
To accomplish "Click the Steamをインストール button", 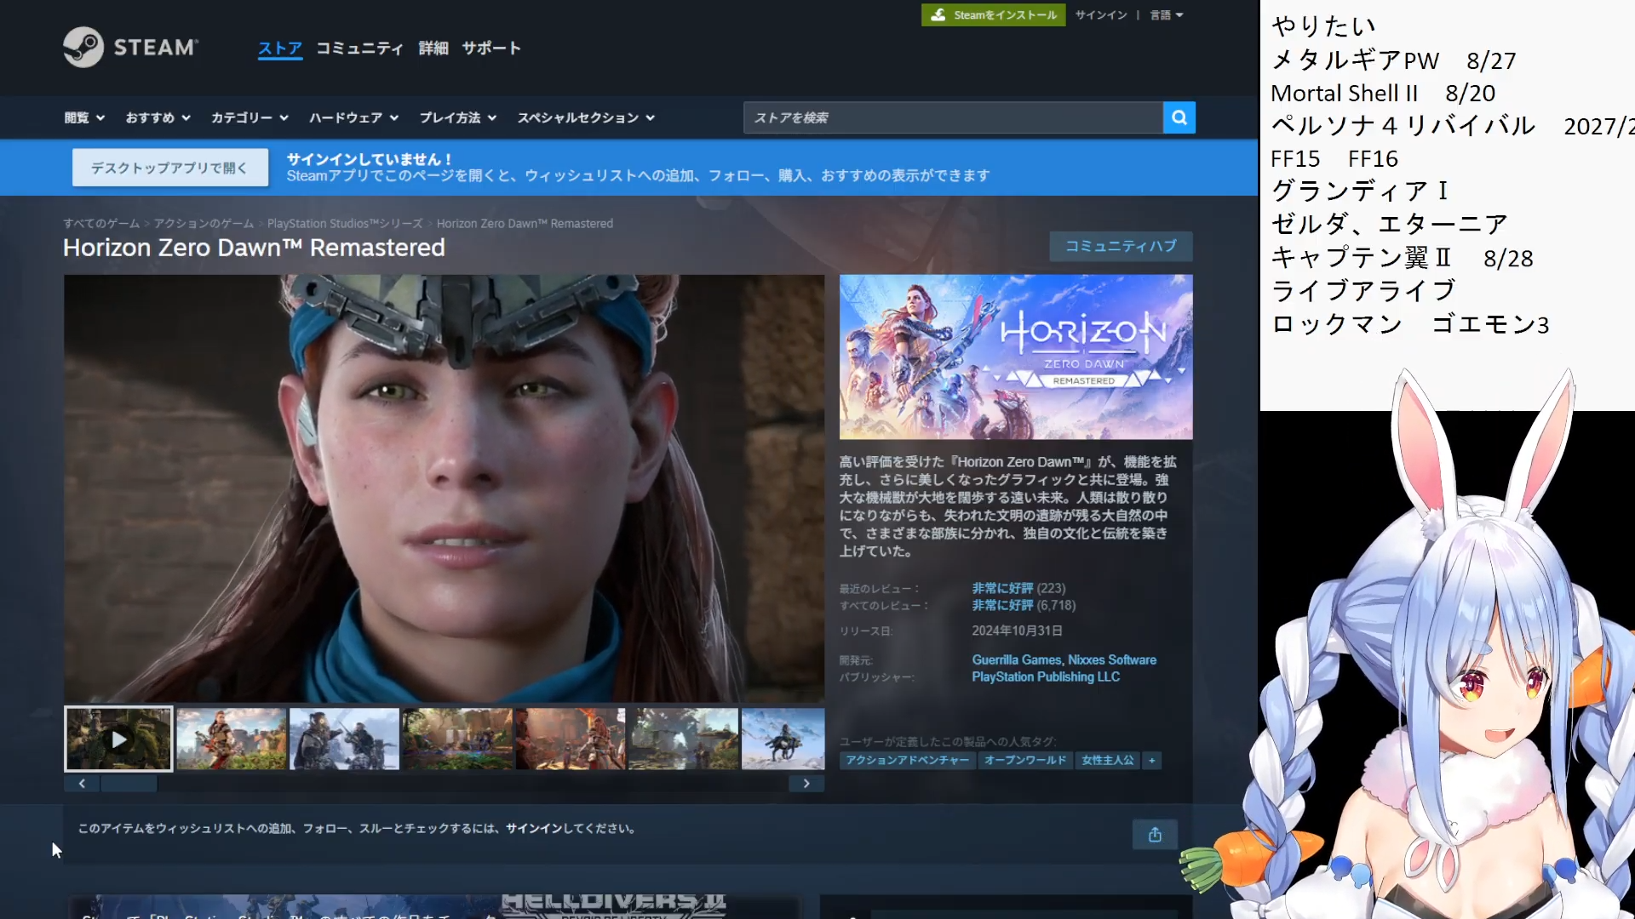I will [993, 15].
